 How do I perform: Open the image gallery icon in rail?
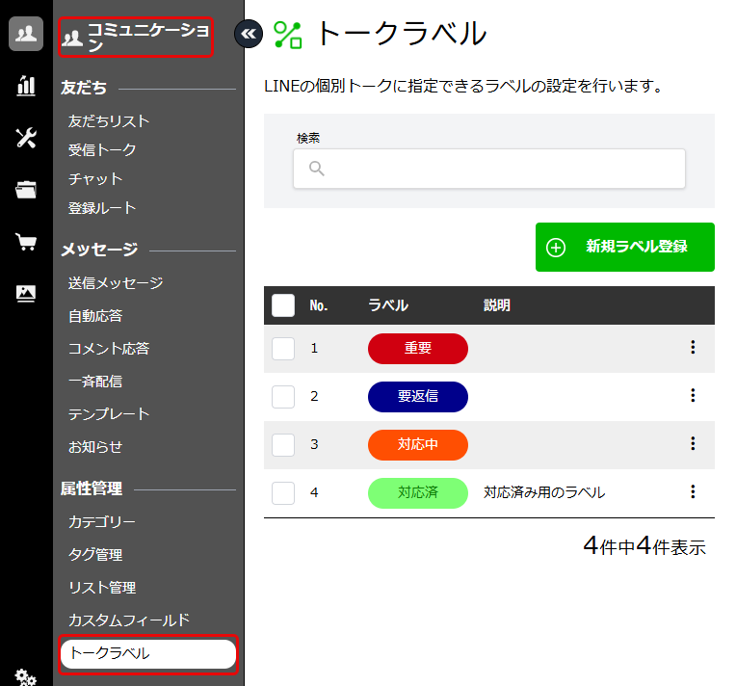(x=26, y=294)
